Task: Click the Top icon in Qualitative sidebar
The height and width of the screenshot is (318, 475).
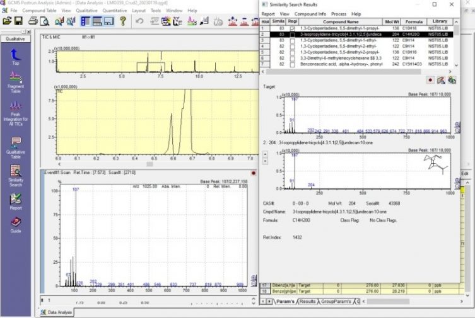Action: coord(15,55)
